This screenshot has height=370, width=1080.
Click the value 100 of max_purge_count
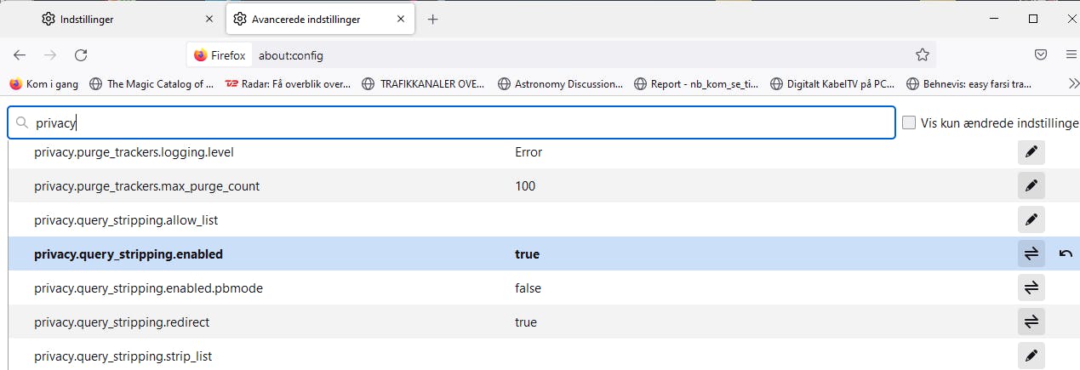(x=525, y=185)
